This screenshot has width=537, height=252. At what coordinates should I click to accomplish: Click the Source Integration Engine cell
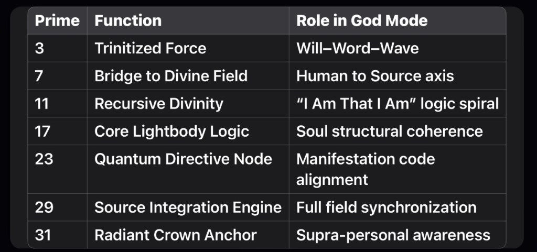pyautogui.click(x=188, y=207)
